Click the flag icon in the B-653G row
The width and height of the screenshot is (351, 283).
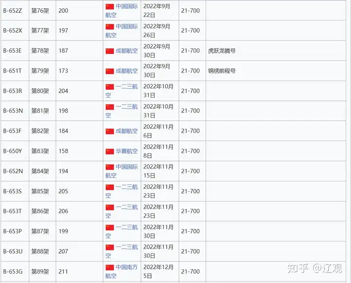[x=110, y=267]
